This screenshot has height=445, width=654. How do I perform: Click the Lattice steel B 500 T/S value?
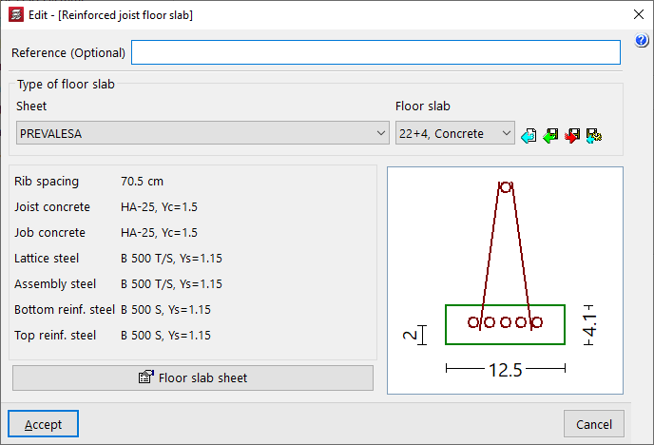tap(171, 259)
